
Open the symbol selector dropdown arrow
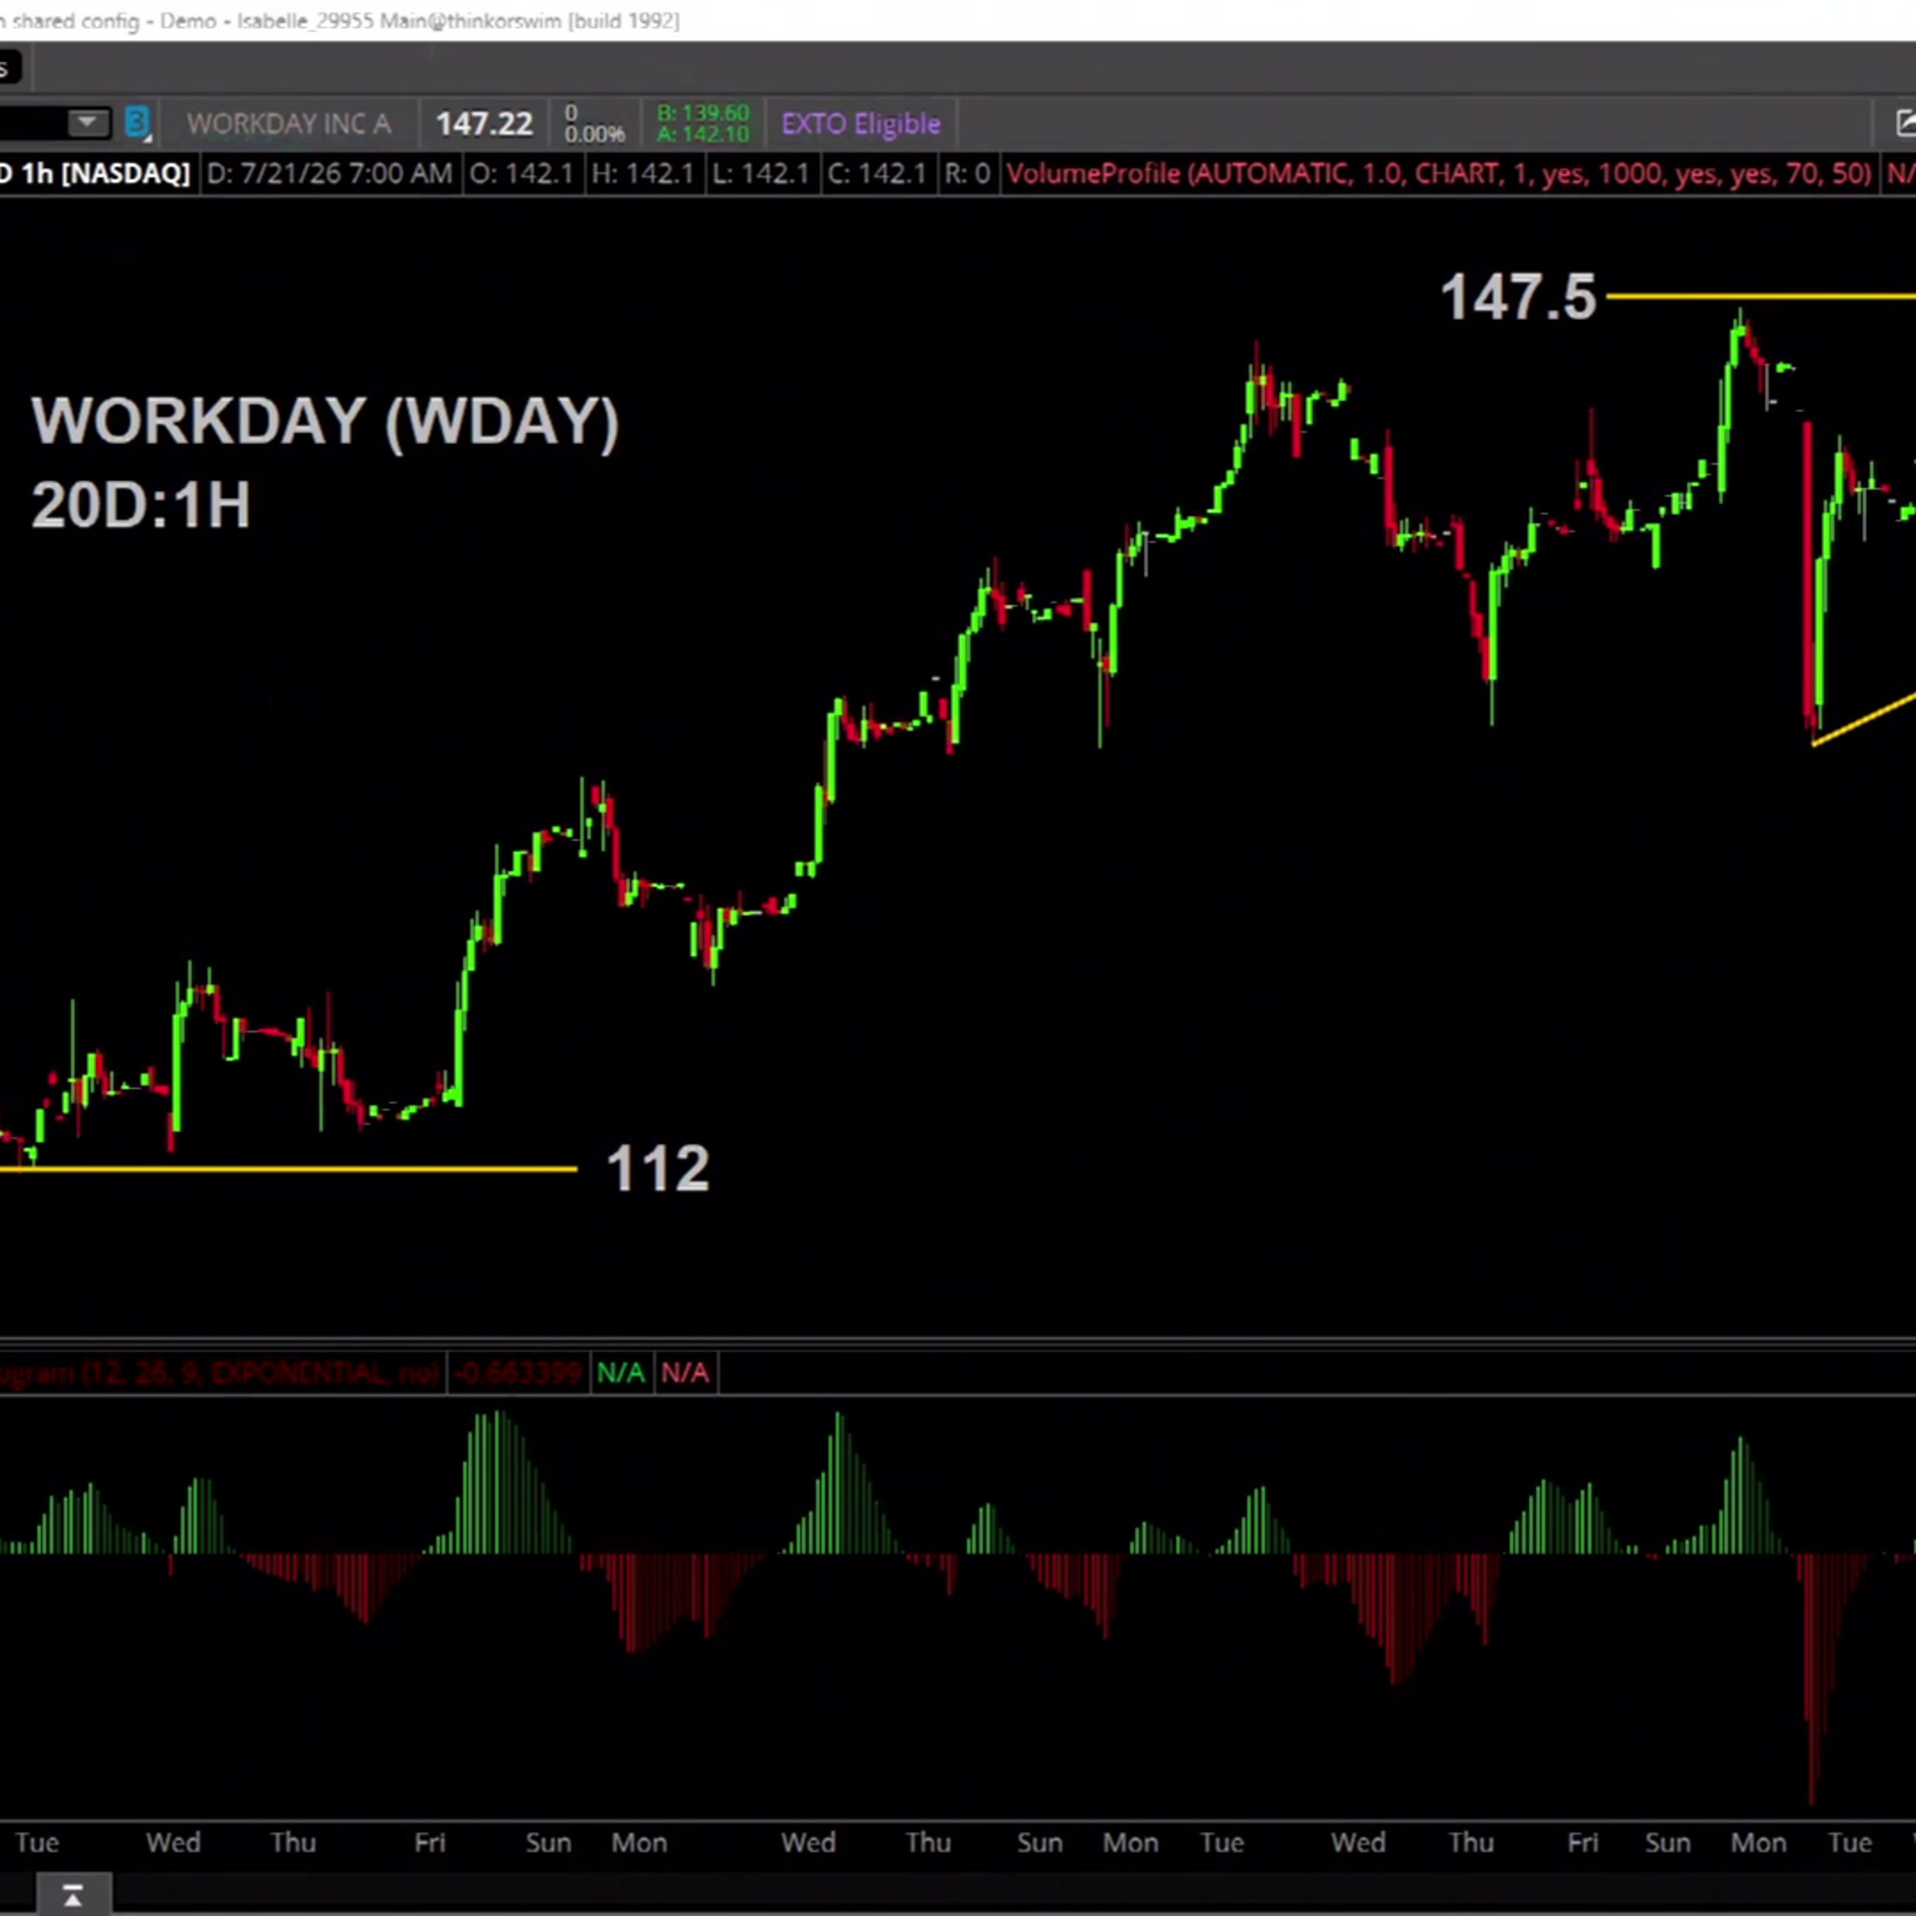[x=87, y=123]
